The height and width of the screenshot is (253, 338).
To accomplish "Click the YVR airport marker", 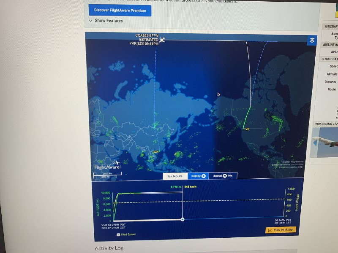I will 246,129.
